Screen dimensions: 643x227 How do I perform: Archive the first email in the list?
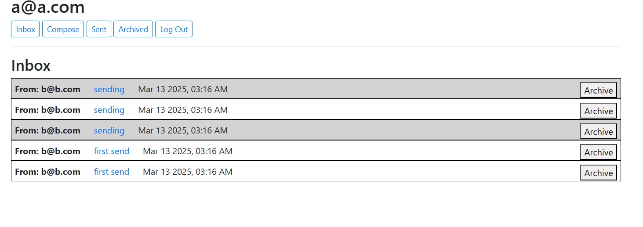coord(598,90)
